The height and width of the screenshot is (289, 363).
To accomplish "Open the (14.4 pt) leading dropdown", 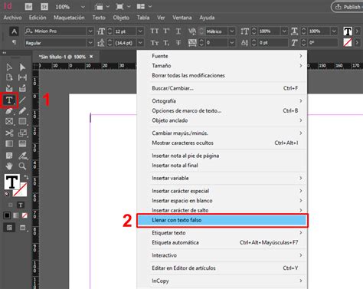I will [x=140, y=43].
